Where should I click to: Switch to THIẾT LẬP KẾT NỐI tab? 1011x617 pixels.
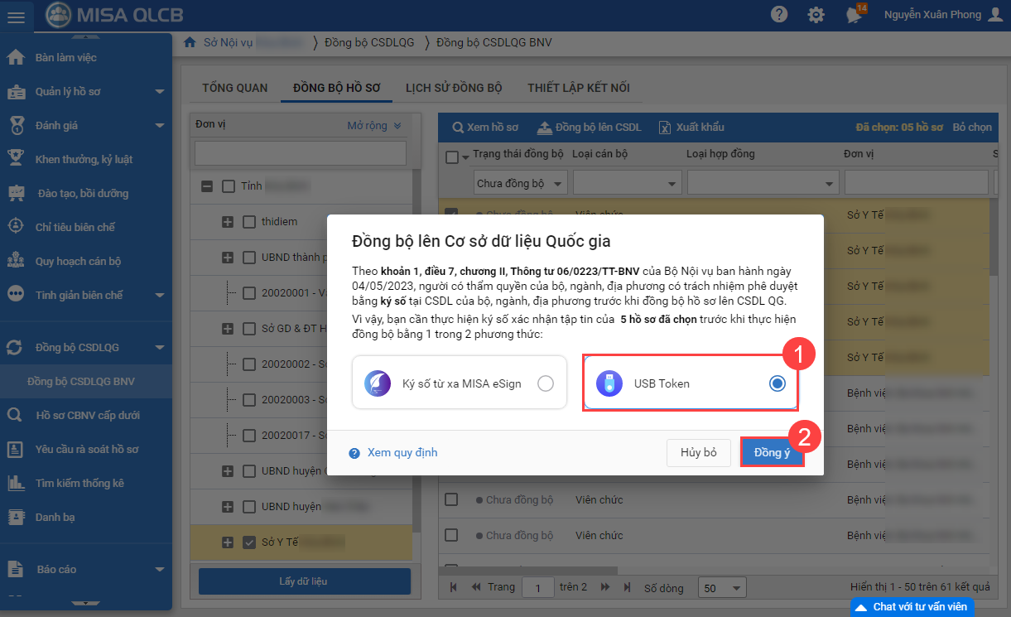(579, 88)
